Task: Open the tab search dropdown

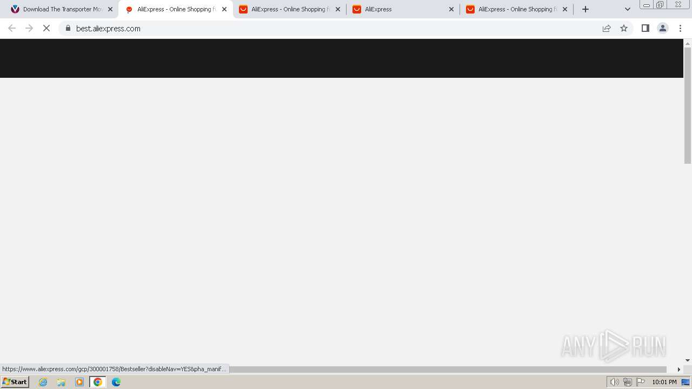Action: point(628,9)
